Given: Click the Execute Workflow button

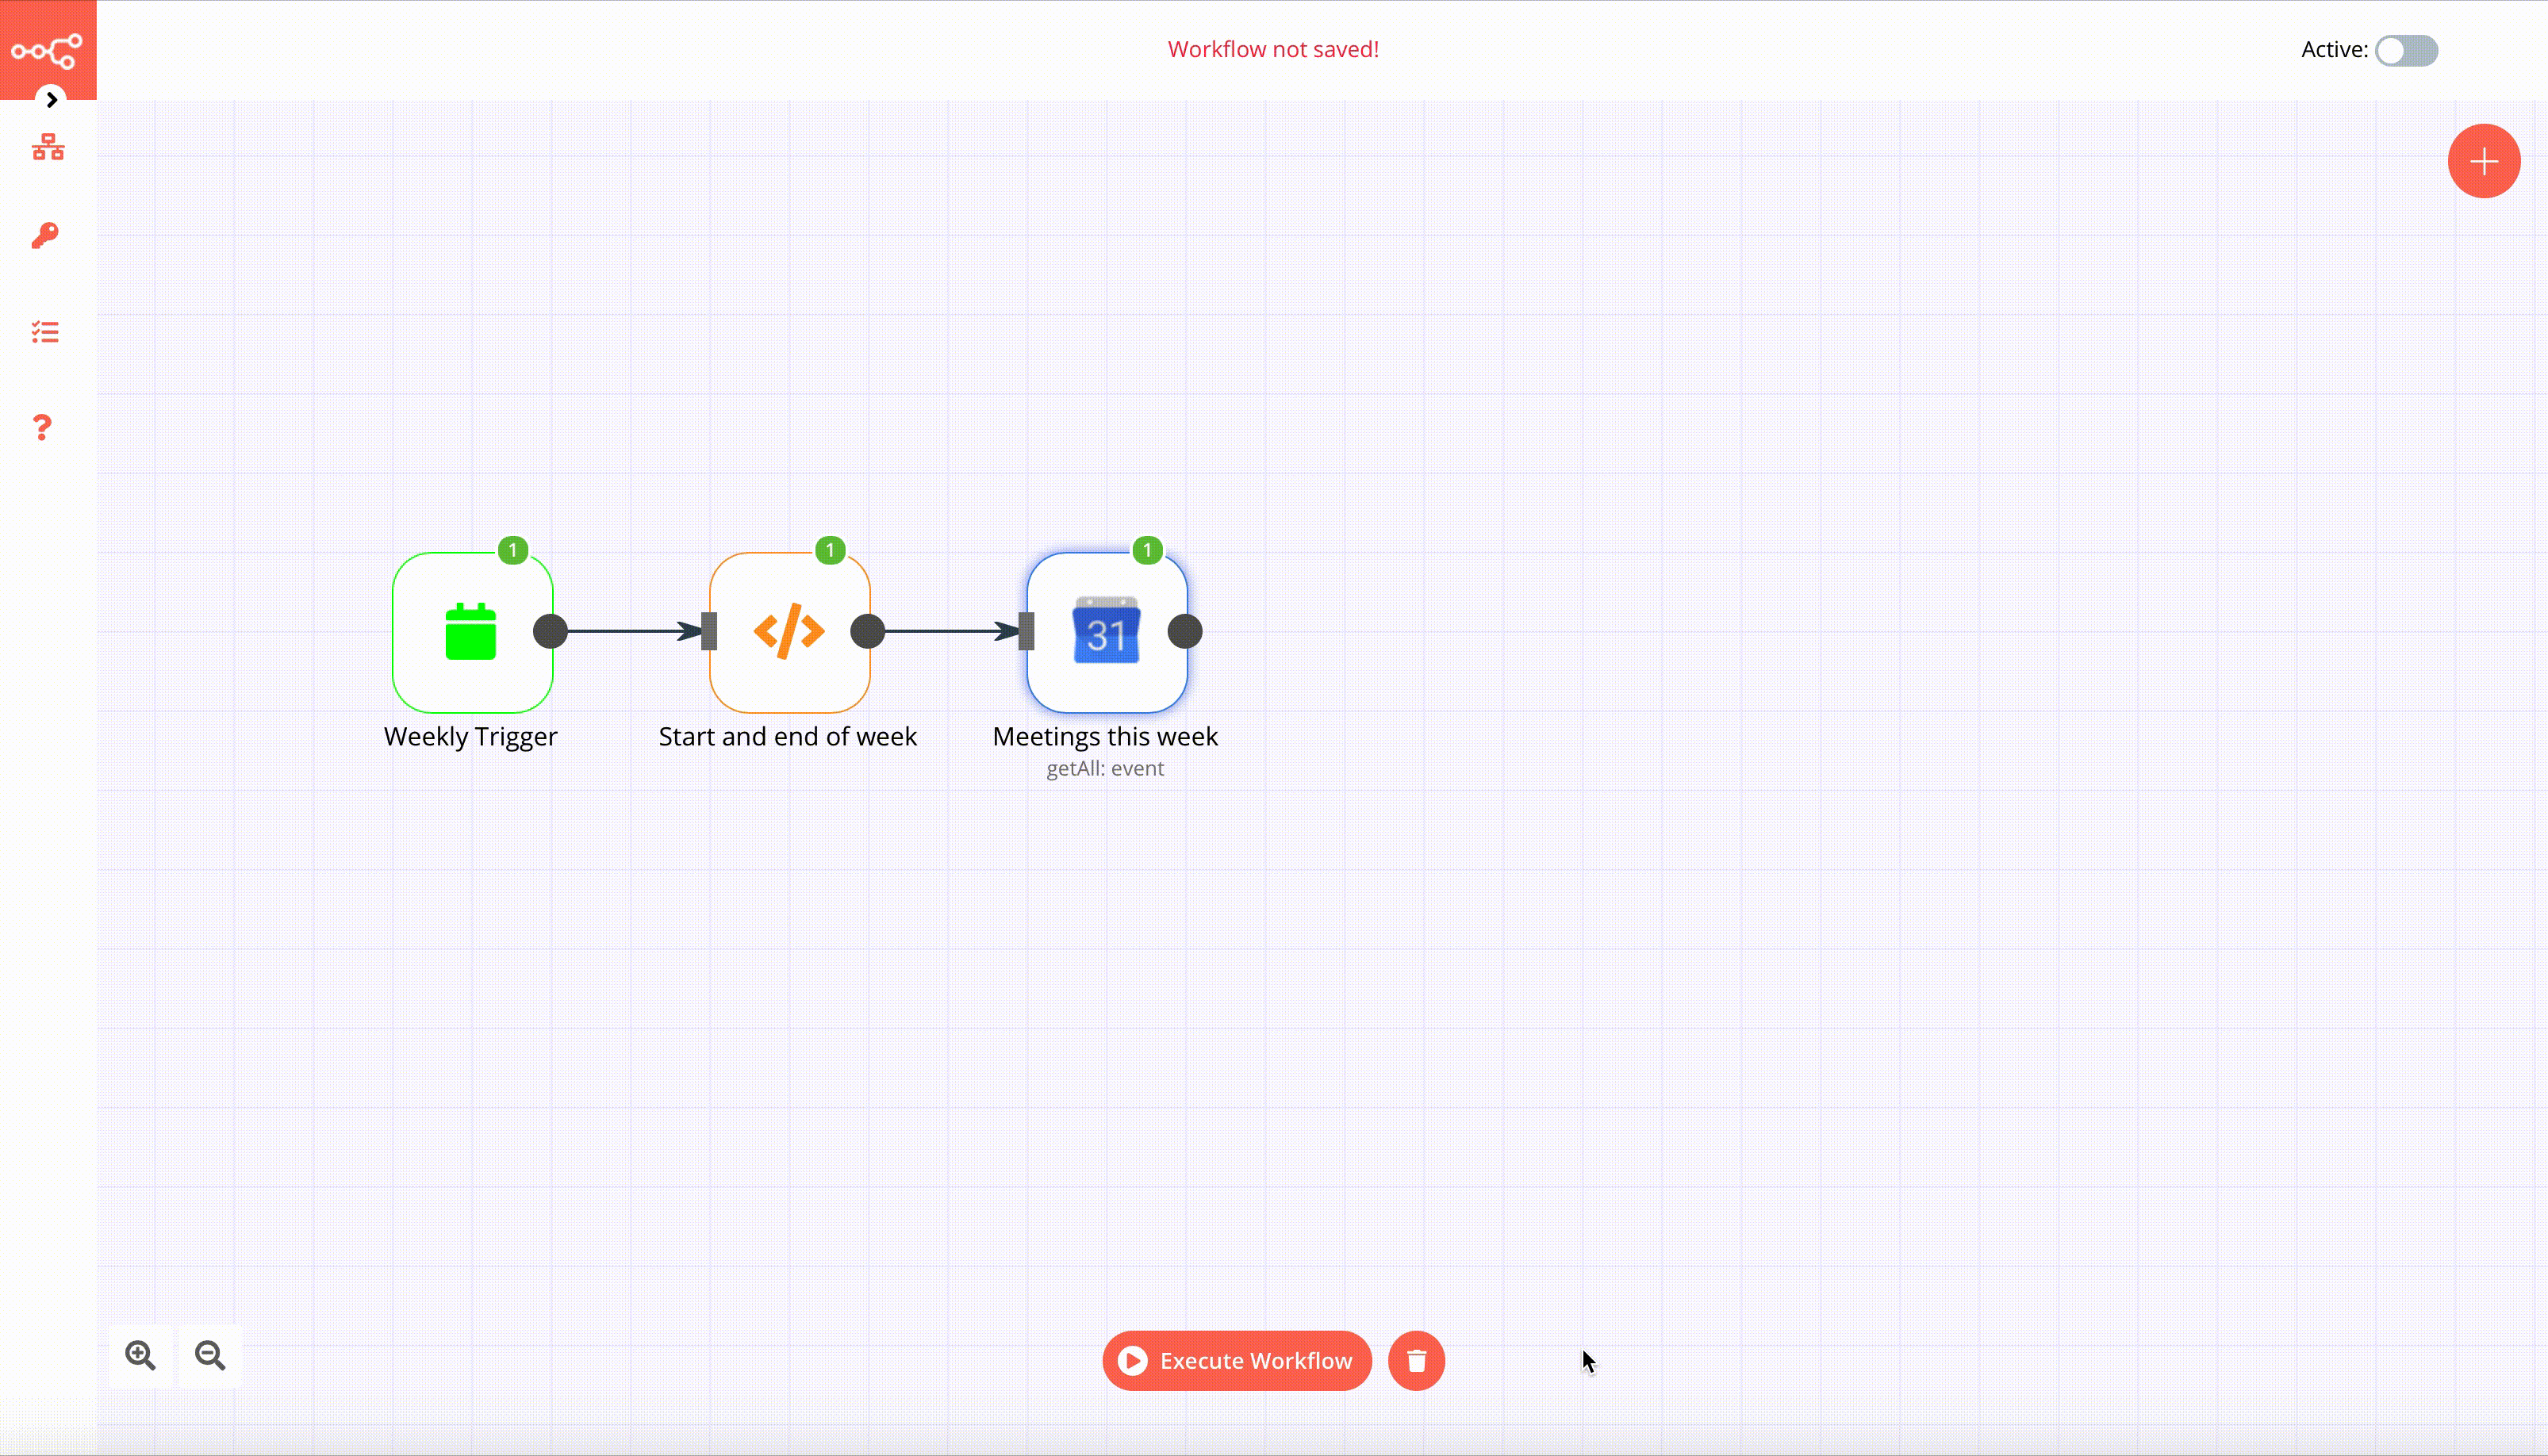Looking at the screenshot, I should pos(1236,1360).
